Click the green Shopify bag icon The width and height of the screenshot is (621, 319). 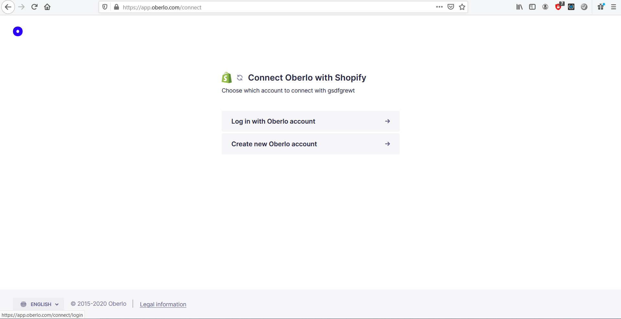click(x=227, y=78)
